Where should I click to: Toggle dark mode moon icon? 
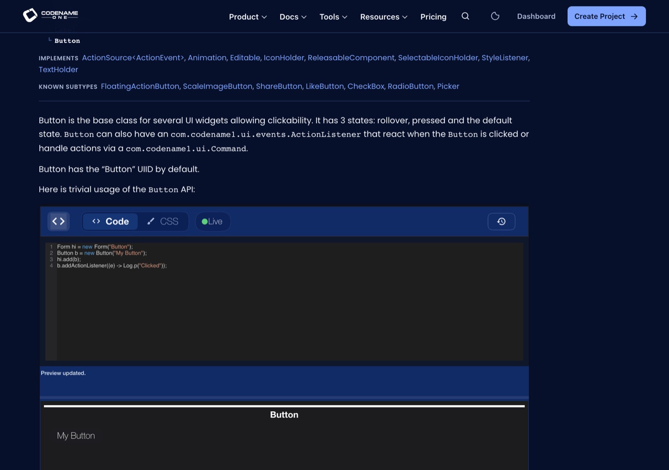click(x=495, y=16)
